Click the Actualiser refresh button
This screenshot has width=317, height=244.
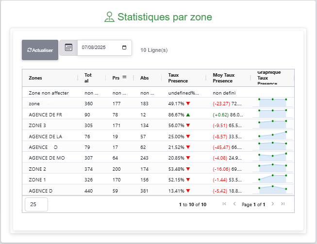click(40, 50)
